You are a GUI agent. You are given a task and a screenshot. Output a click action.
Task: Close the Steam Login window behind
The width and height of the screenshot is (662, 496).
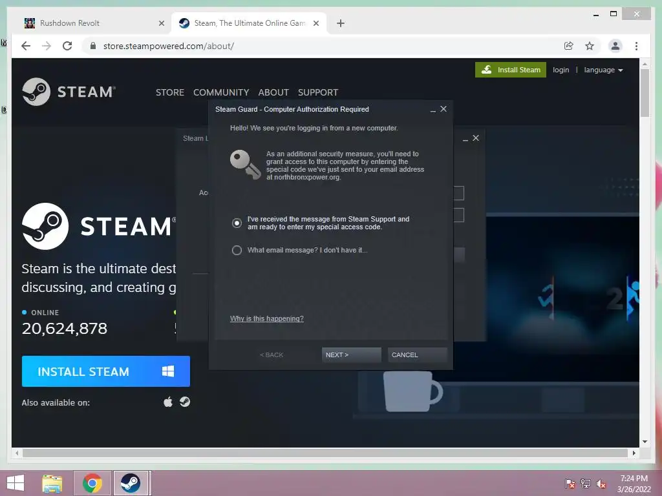coord(476,138)
